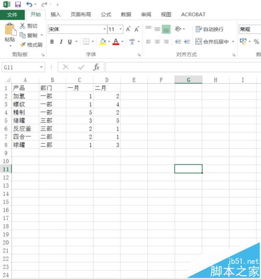This screenshot has height=279, width=261.
Task: Toggle Bold formatting
Action: (x=52, y=42)
